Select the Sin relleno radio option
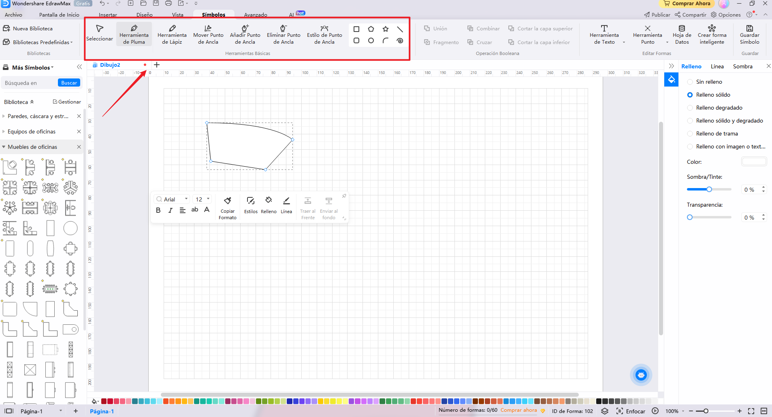 [690, 82]
